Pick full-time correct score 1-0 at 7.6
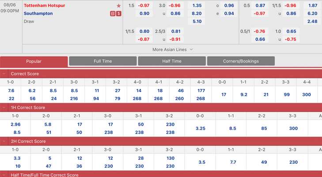Viewport: 322px width, 177px height. [x=11, y=91]
